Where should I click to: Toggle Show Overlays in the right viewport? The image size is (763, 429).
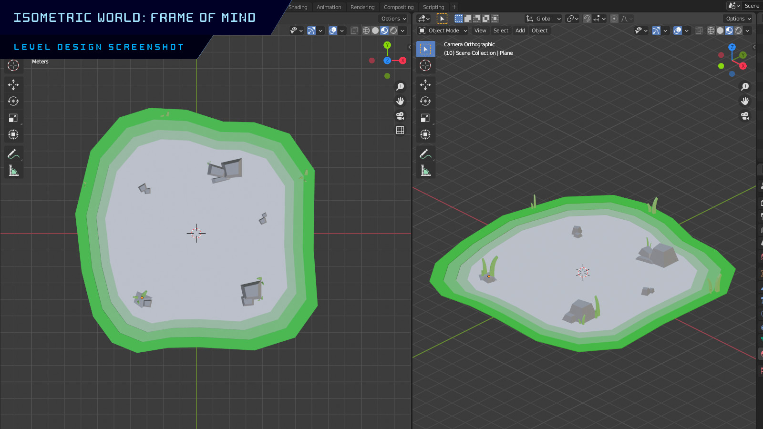(677, 31)
